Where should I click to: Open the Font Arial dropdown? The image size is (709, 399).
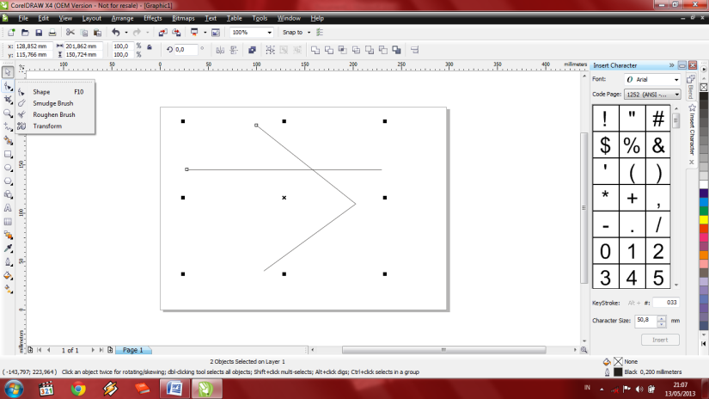pyautogui.click(x=676, y=80)
